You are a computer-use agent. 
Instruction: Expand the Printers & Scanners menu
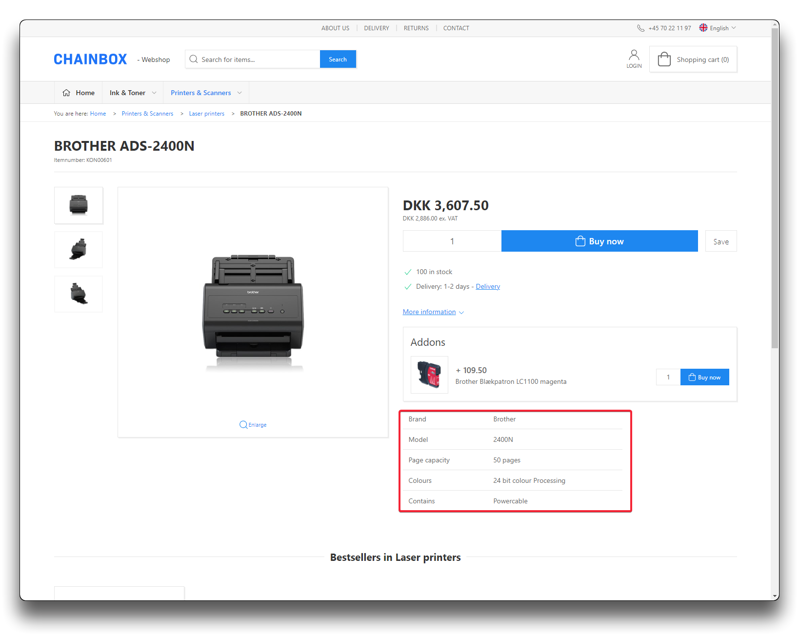click(206, 93)
